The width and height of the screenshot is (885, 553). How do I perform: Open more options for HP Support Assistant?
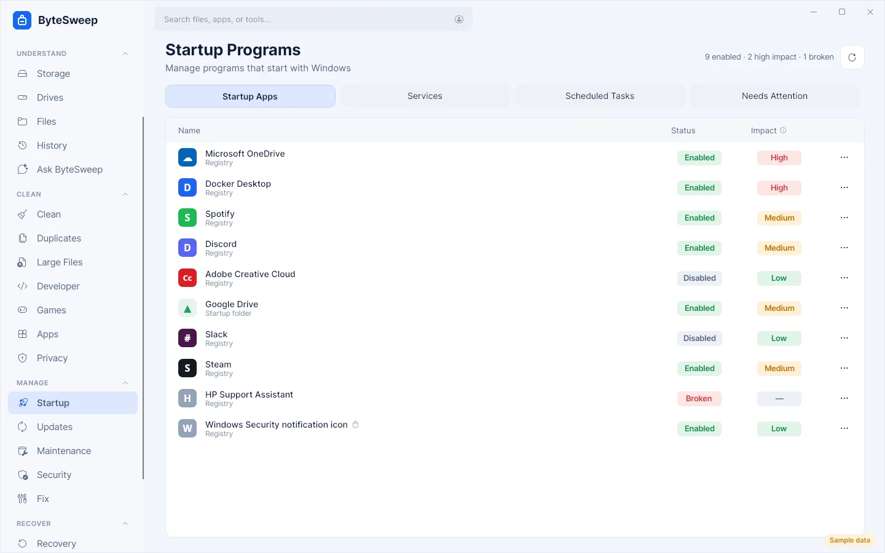coord(844,399)
